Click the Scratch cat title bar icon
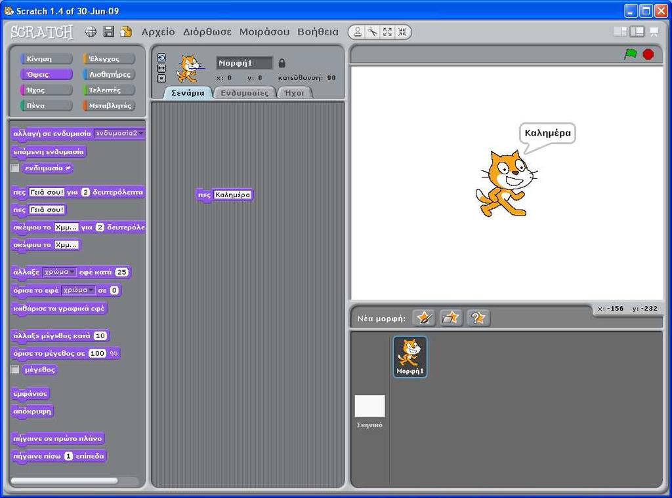 tap(9, 10)
